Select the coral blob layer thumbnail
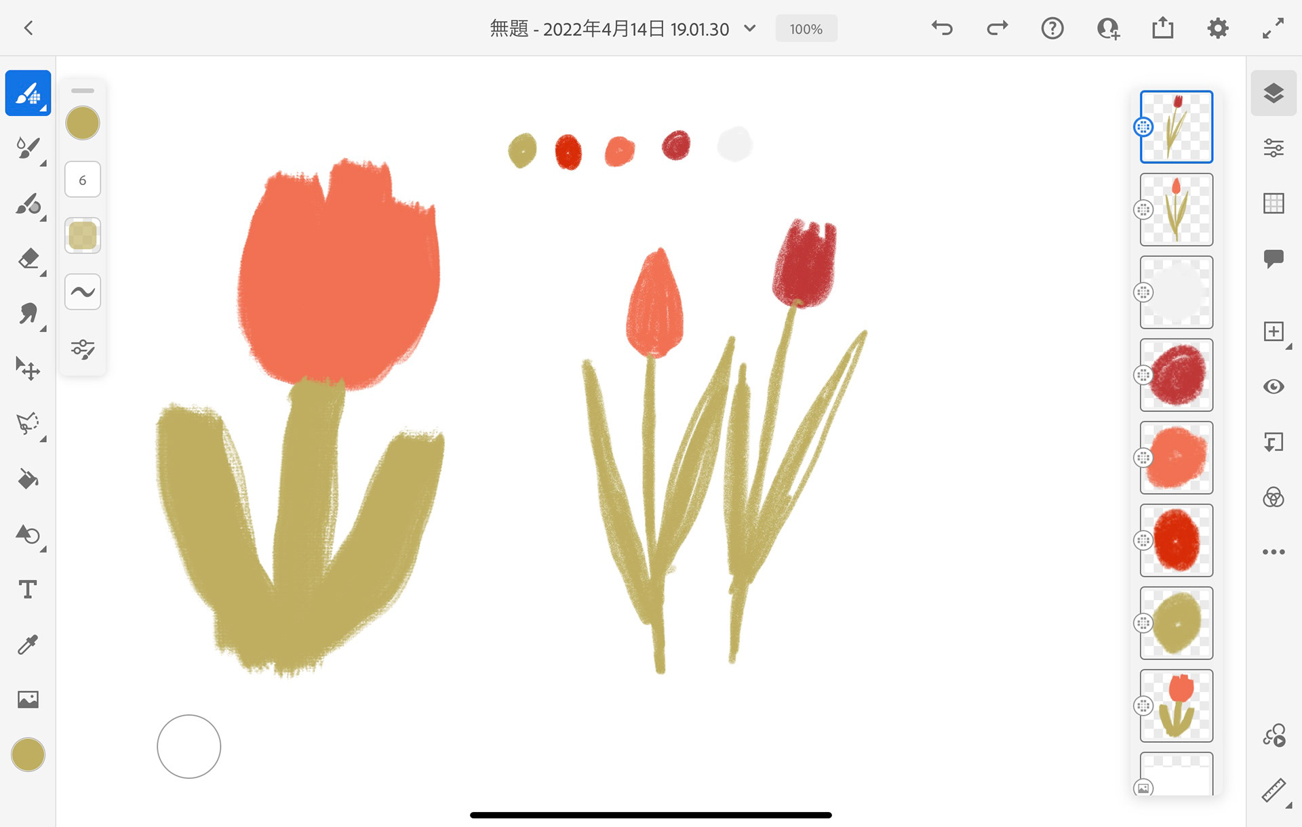The height and width of the screenshot is (827, 1302). click(1177, 458)
